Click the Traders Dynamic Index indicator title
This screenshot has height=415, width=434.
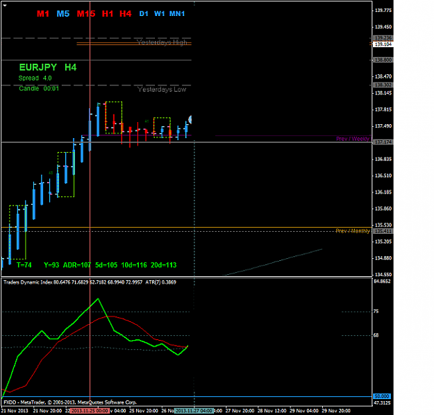point(28,282)
